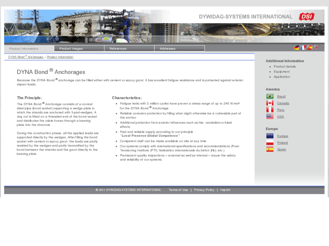Viewport: 329px width, 246px height.
Task: Switch language with the French flag icon
Action: click(x=303, y=47)
